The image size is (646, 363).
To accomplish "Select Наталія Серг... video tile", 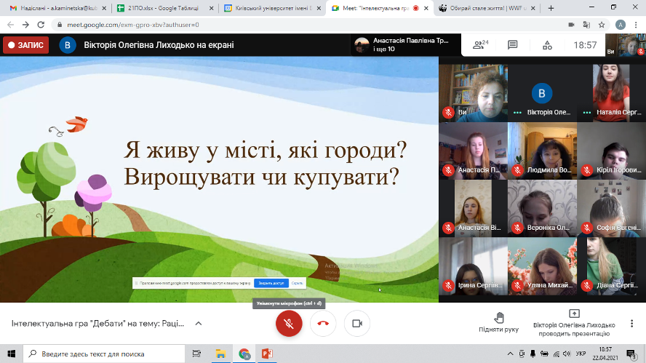I will [x=610, y=92].
